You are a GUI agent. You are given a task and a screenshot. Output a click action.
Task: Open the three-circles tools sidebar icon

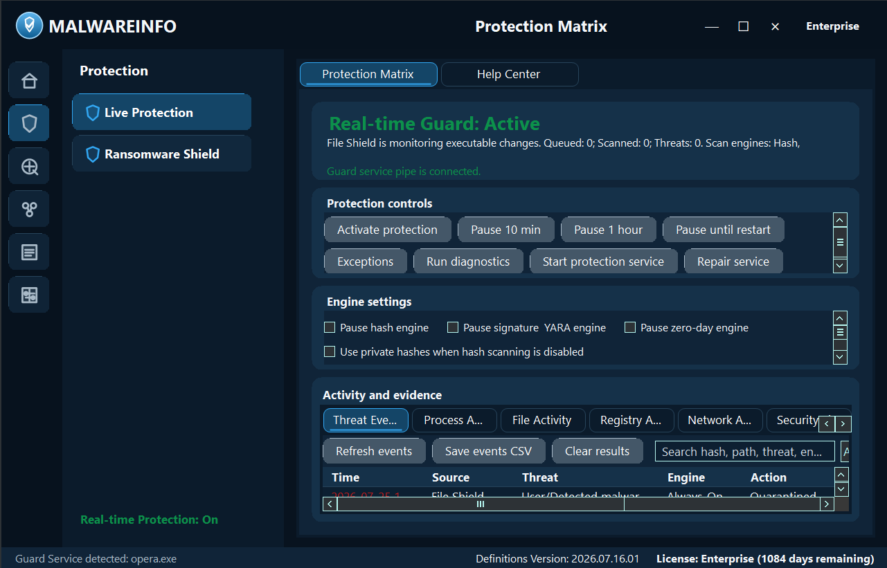coord(29,209)
